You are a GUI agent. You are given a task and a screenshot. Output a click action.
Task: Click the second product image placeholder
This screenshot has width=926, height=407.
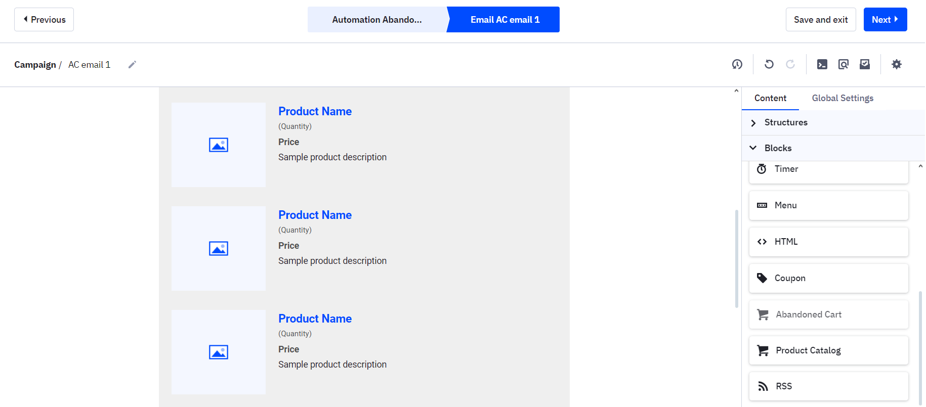point(219,248)
